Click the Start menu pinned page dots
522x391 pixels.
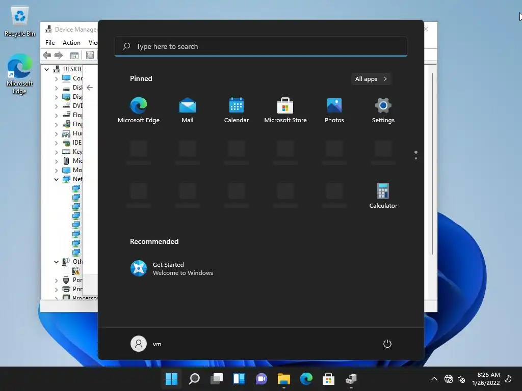click(x=416, y=155)
